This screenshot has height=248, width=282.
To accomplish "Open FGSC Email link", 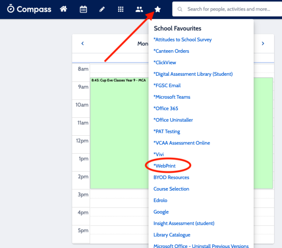I will (167, 85).
